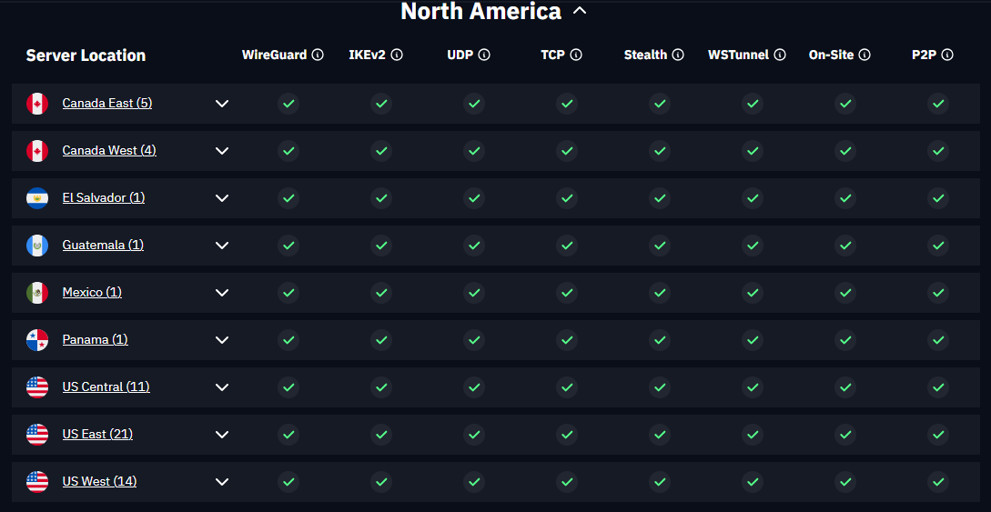Click the Stealth info icon

pyautogui.click(x=678, y=55)
